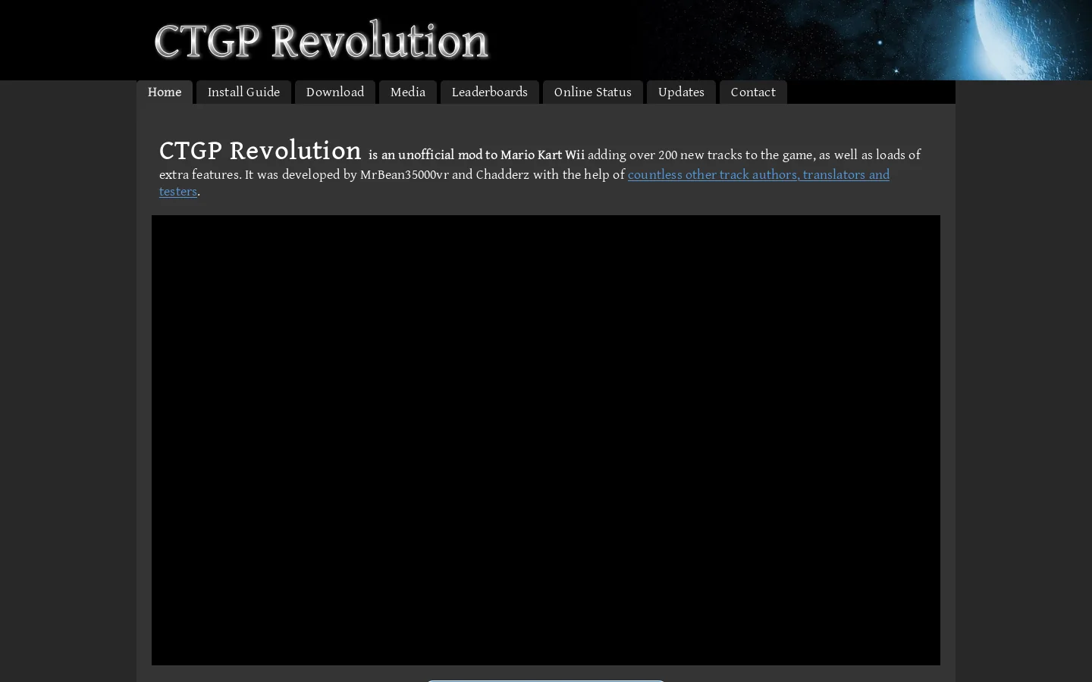The height and width of the screenshot is (682, 1092).
Task: Open the Updates tab
Action: 681,92
